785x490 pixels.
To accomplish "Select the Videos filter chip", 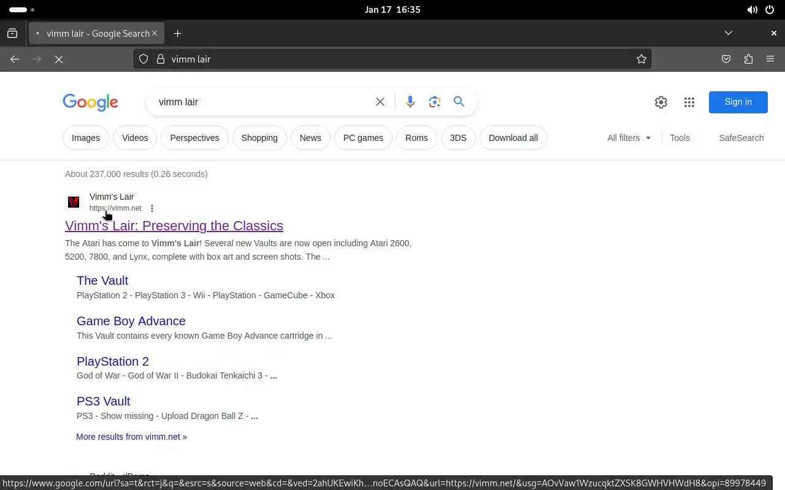I will (135, 138).
